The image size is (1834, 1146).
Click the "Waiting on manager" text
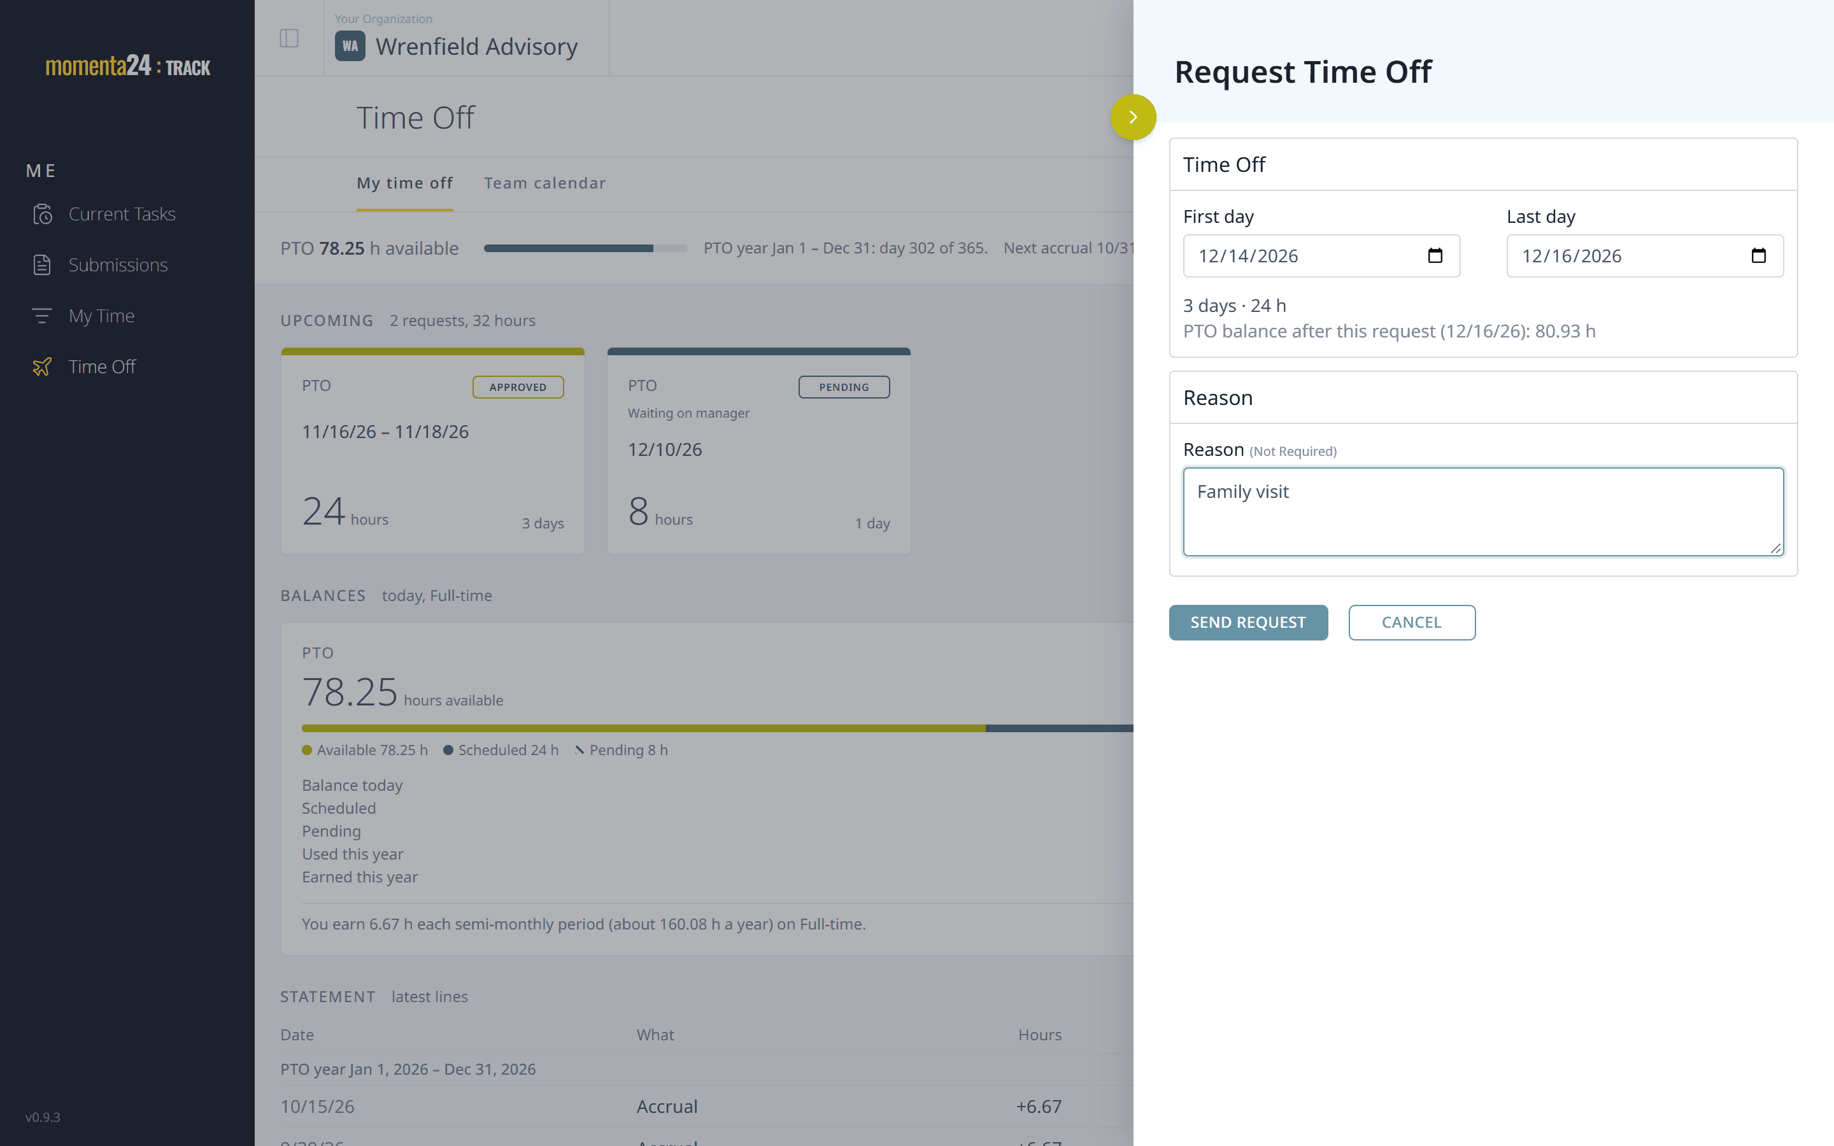(688, 413)
